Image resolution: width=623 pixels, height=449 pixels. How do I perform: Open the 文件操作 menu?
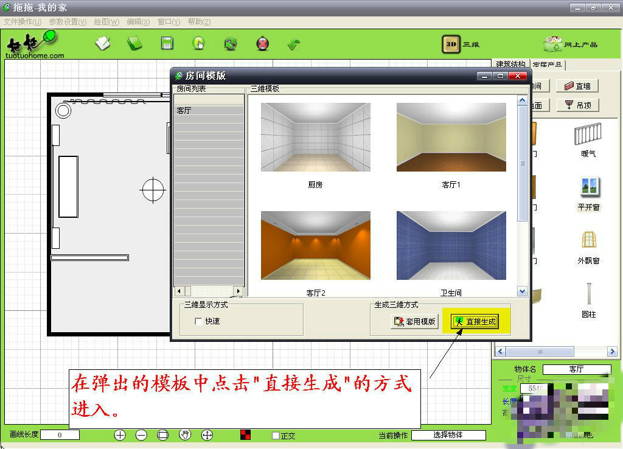23,22
